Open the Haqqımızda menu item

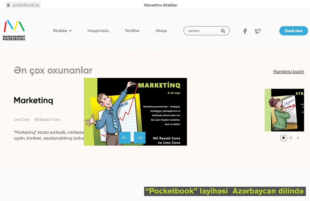pos(98,31)
